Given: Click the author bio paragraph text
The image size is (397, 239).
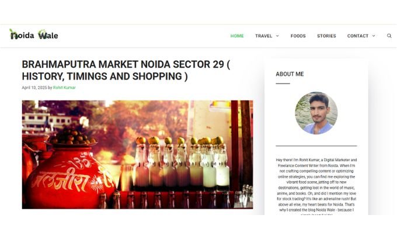Looking at the screenshot, I should pos(316,187).
